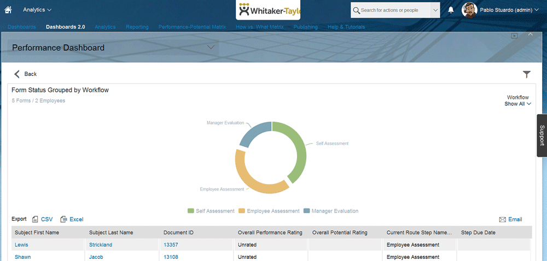Image resolution: width=547 pixels, height=261 pixels.
Task: Open document ID 13357
Action: pyautogui.click(x=171, y=245)
